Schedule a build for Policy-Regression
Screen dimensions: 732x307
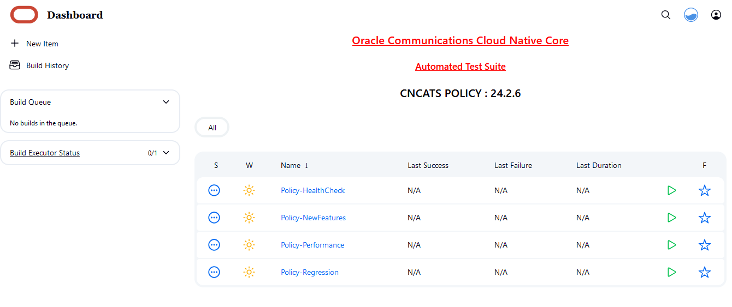(x=672, y=272)
